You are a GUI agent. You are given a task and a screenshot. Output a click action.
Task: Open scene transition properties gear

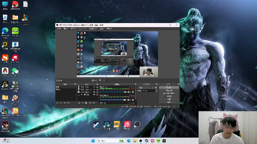(156, 88)
